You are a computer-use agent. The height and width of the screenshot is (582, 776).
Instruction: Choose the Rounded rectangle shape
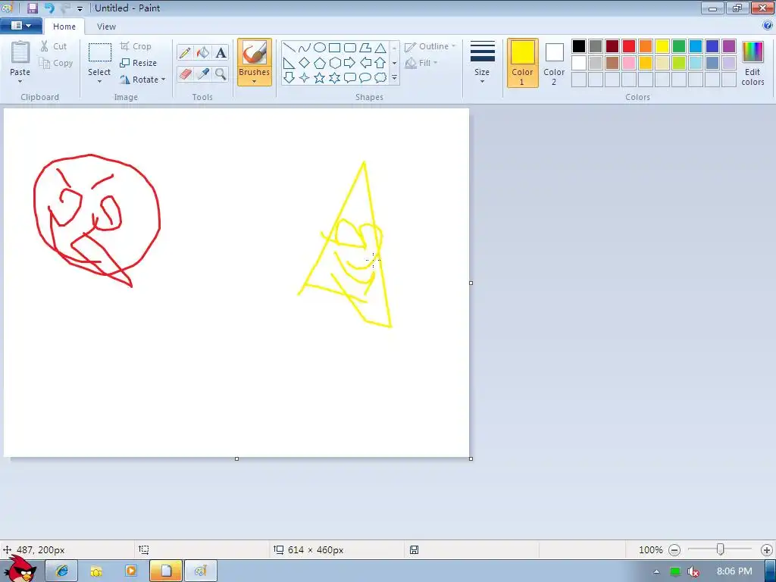[350, 48]
